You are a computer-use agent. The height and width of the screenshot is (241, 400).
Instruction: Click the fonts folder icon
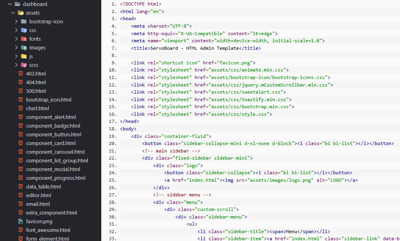tap(24, 39)
